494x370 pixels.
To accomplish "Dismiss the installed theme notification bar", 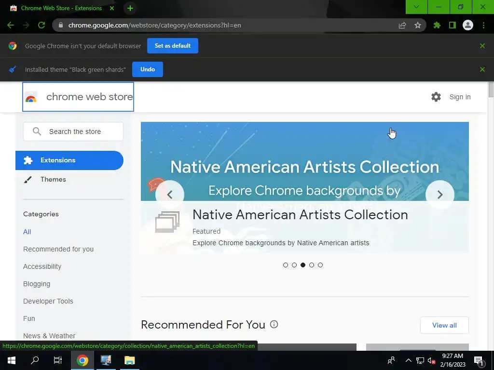I will click(482, 69).
